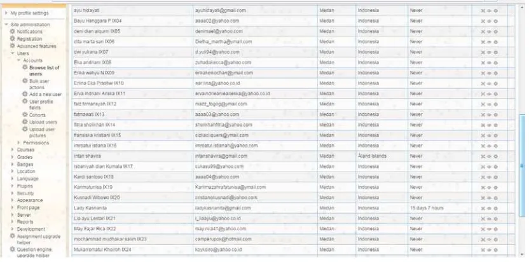Delete Kardi santoso IX18 via X icon
Viewport: 529px width, 262px height.
pos(483,177)
